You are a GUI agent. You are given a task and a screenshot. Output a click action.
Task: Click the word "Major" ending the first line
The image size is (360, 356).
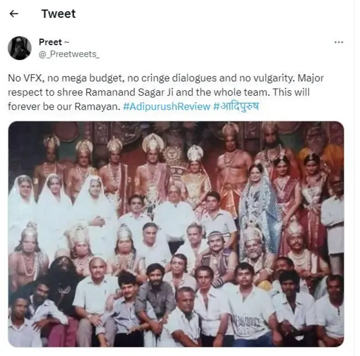coord(310,78)
